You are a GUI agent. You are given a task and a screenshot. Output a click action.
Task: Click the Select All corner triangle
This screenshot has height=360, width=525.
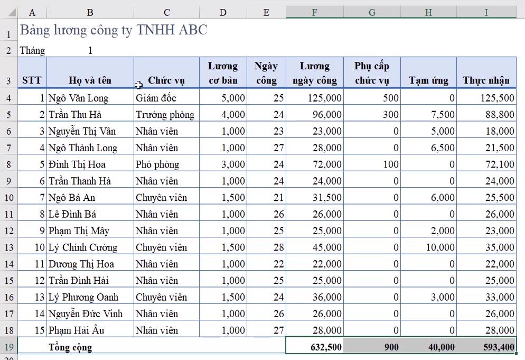[12, 13]
